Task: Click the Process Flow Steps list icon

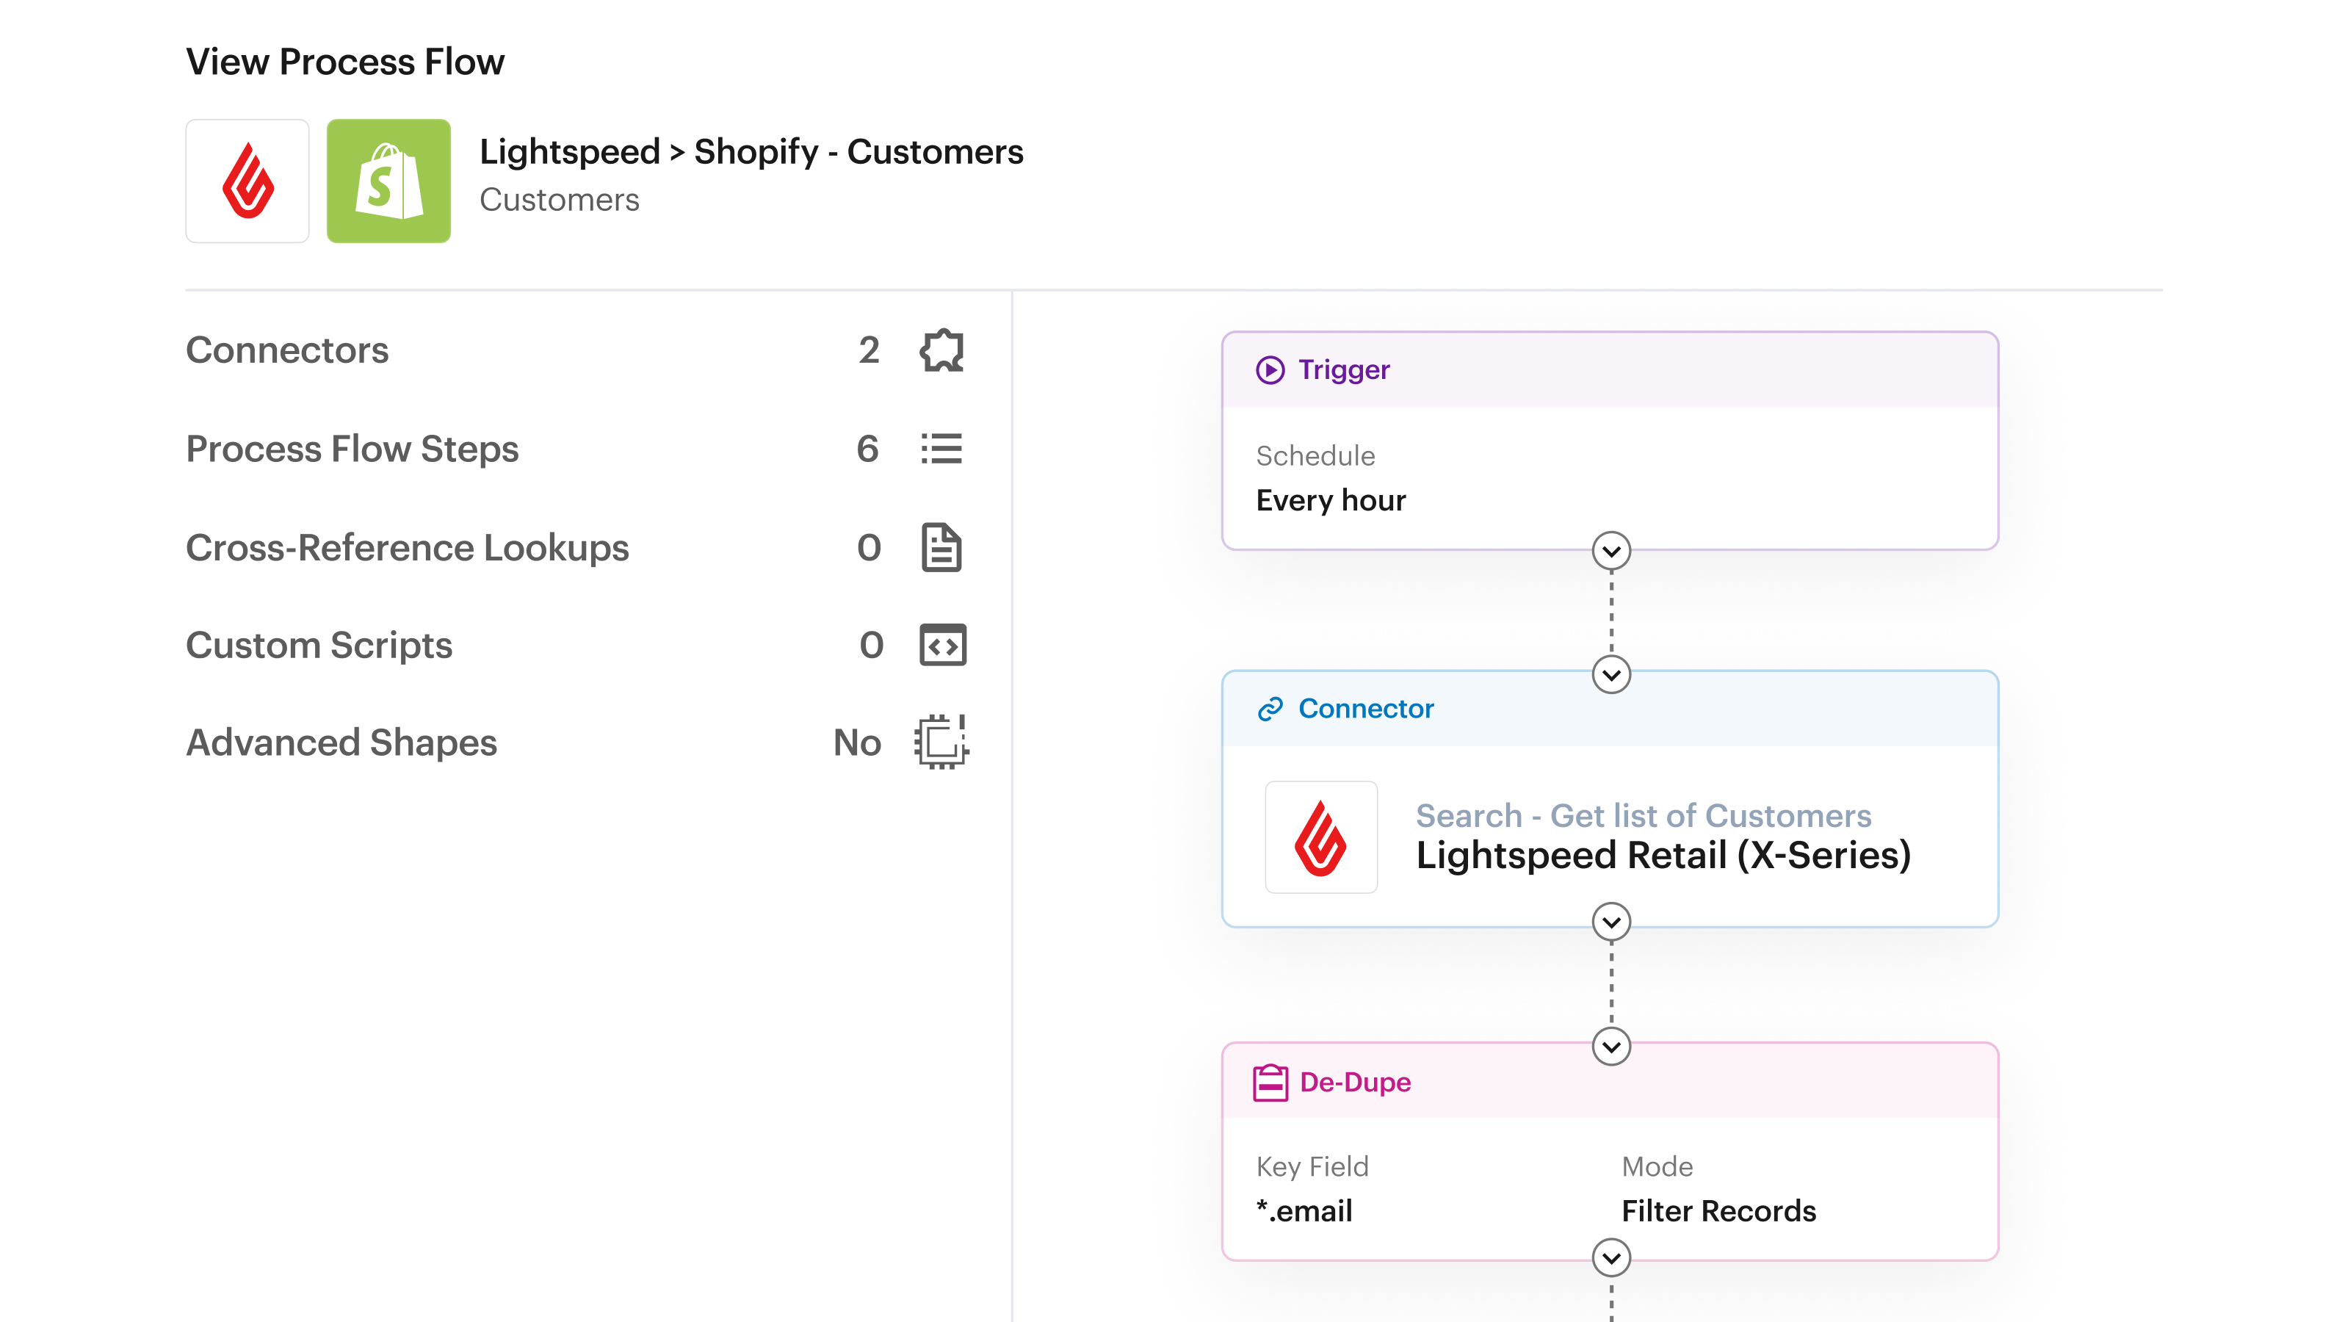Action: coord(941,449)
